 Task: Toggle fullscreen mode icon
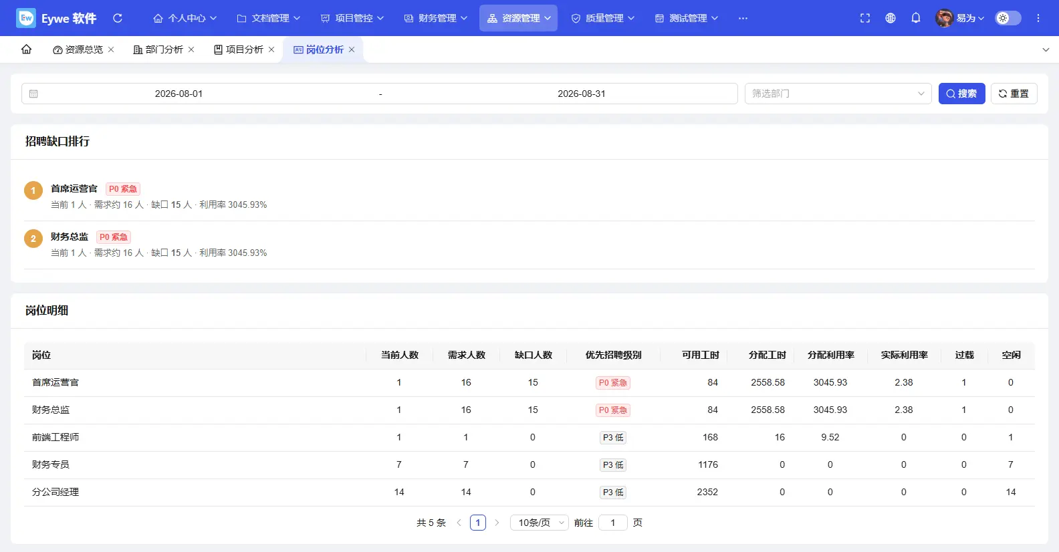pyautogui.click(x=865, y=18)
